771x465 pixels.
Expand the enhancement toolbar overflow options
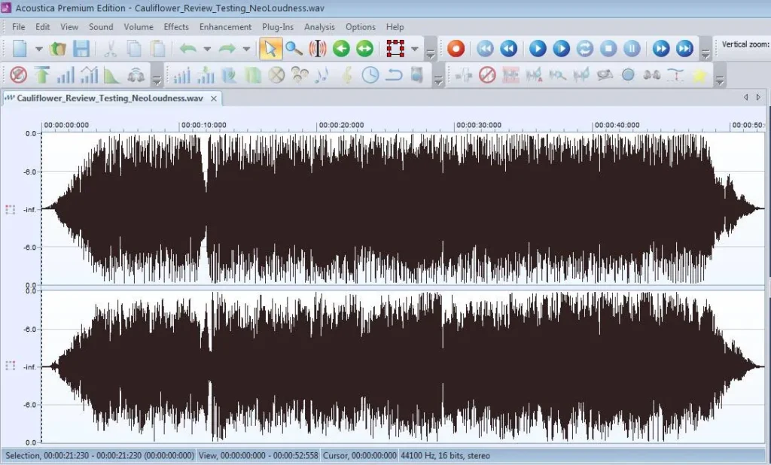(720, 80)
